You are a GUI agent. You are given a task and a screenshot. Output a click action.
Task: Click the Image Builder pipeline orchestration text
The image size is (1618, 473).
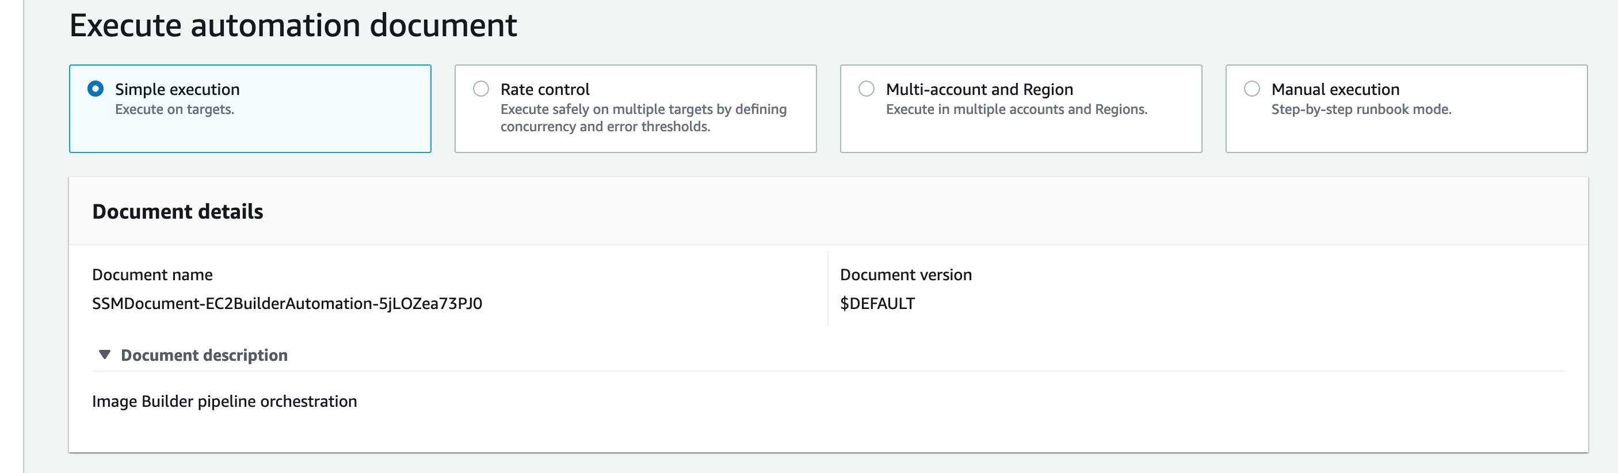224,402
